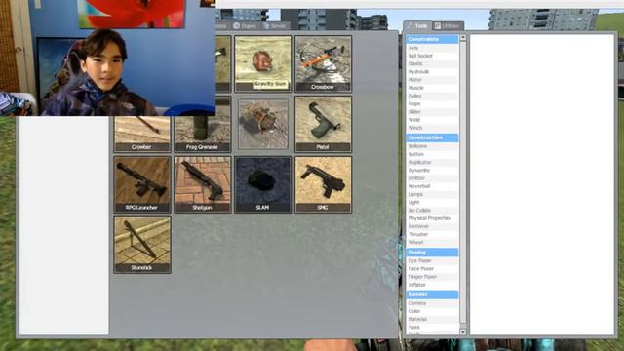
Task: Choose the Elastic constraint tool
Action: [x=432, y=63]
